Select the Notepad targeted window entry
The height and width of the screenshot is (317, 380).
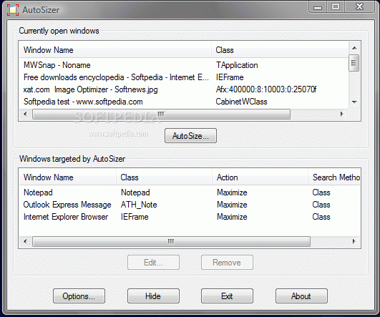[x=190, y=192]
